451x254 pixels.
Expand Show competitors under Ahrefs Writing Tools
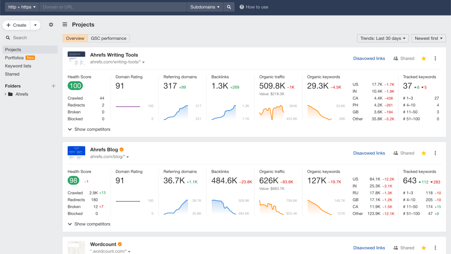point(89,129)
